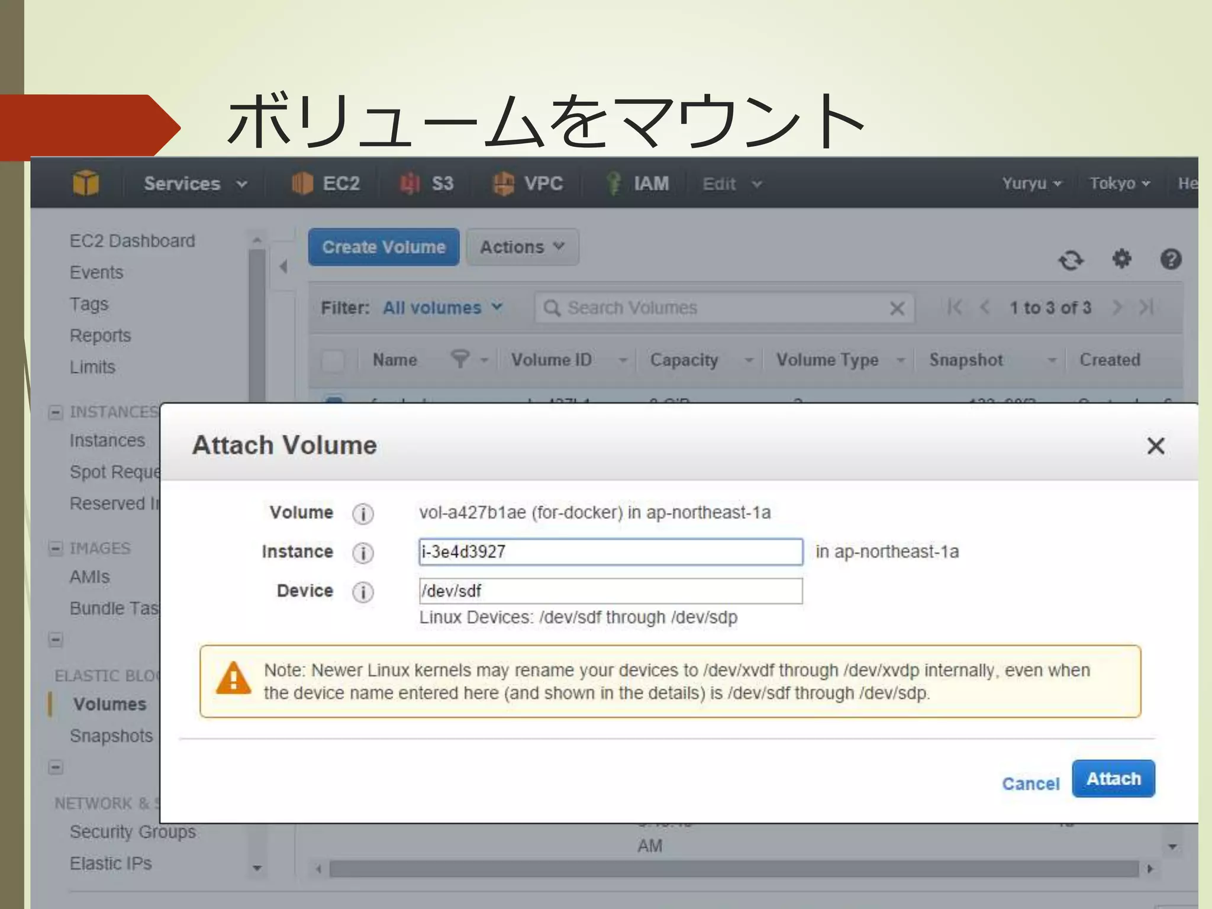
Task: Collapse the IMAGES sidebar section
Action: [x=56, y=548]
